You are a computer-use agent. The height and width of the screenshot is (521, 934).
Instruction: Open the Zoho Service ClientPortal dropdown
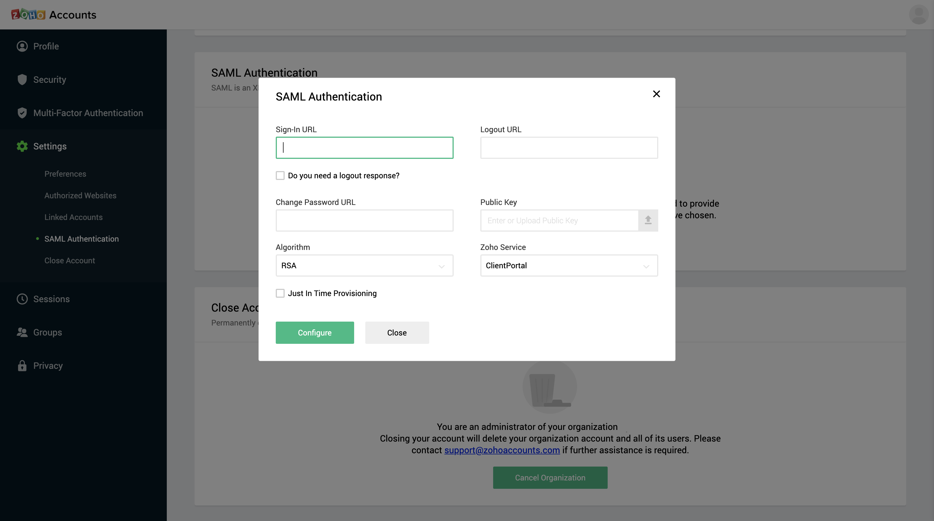pyautogui.click(x=569, y=265)
